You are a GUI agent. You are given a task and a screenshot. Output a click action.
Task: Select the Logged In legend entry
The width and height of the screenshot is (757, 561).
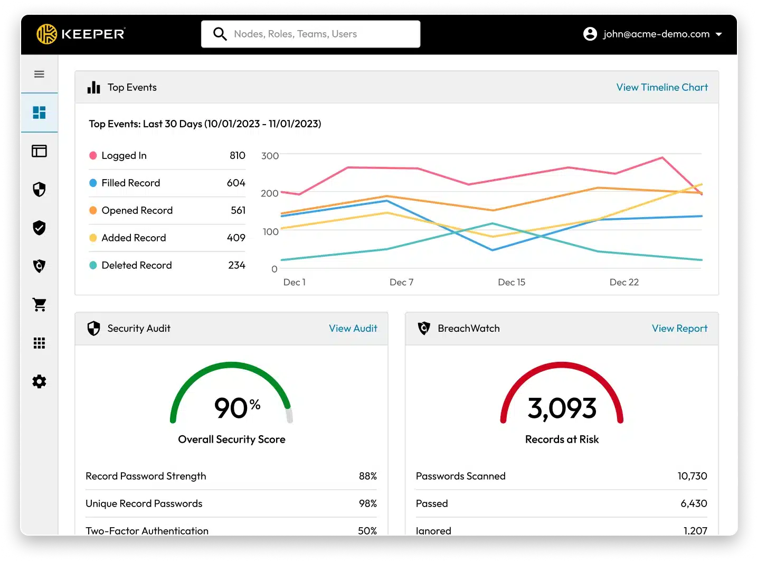pyautogui.click(x=124, y=155)
